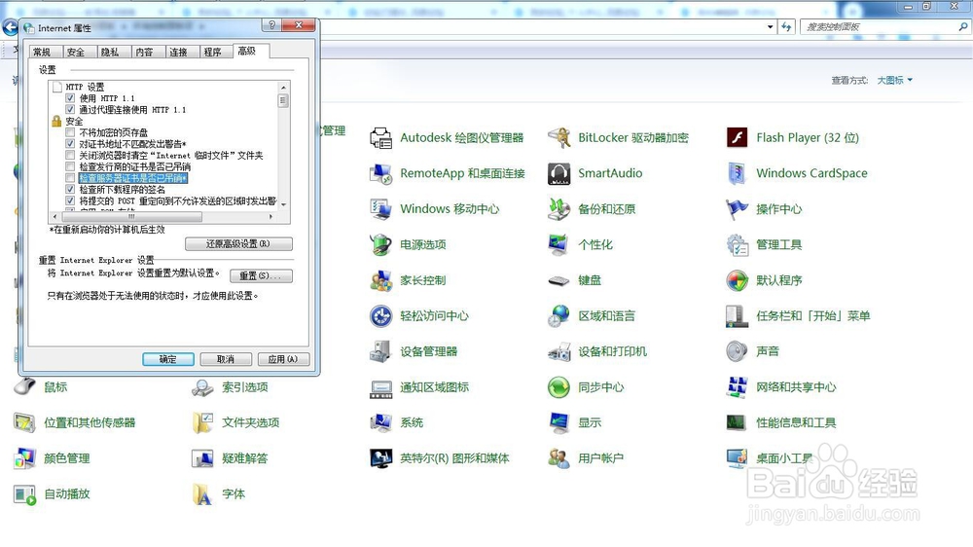Open 索引选项 icon
Image resolution: width=973 pixels, height=547 pixels.
[203, 387]
